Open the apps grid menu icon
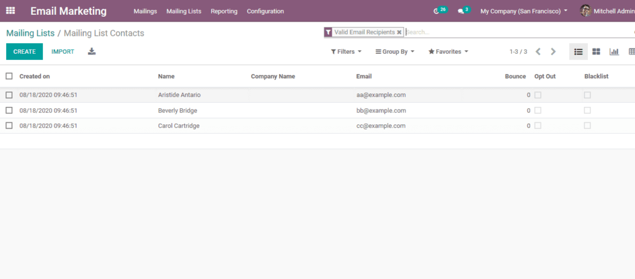The image size is (635, 279). [x=11, y=11]
